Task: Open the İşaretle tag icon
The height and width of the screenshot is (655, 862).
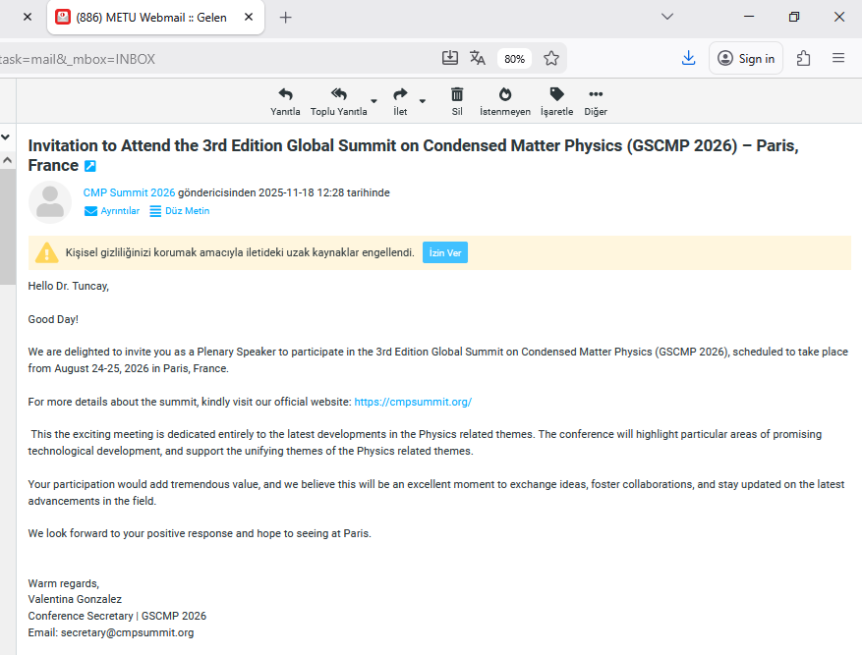Action: pos(556,94)
